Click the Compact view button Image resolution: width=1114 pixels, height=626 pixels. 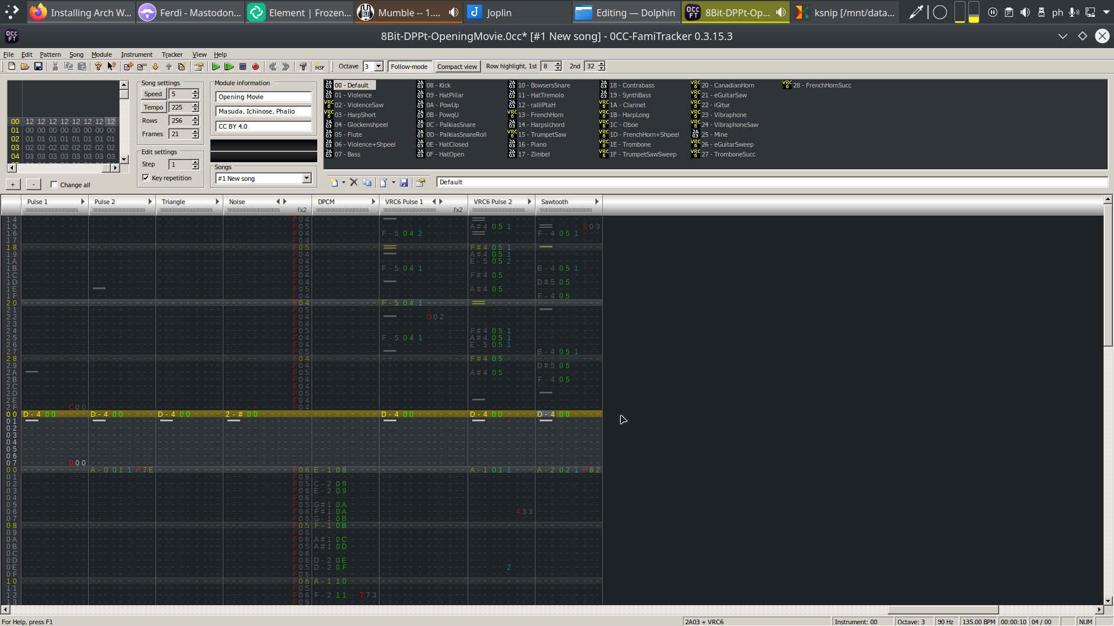pyautogui.click(x=457, y=67)
